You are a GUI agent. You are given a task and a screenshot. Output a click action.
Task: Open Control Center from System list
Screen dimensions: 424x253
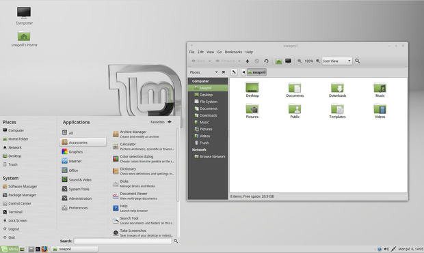[x=17, y=203]
